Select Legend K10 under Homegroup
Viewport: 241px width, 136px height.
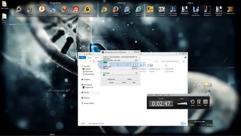(x=88, y=87)
